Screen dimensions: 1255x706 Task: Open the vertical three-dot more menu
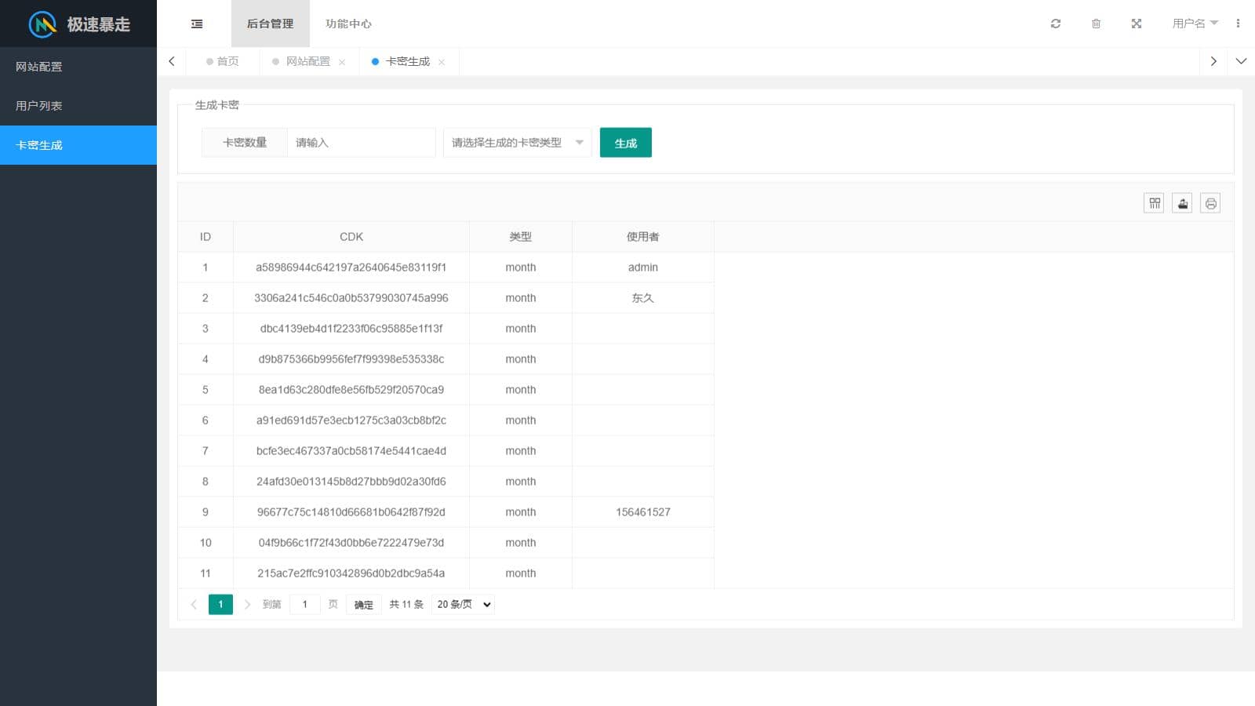click(x=1238, y=24)
